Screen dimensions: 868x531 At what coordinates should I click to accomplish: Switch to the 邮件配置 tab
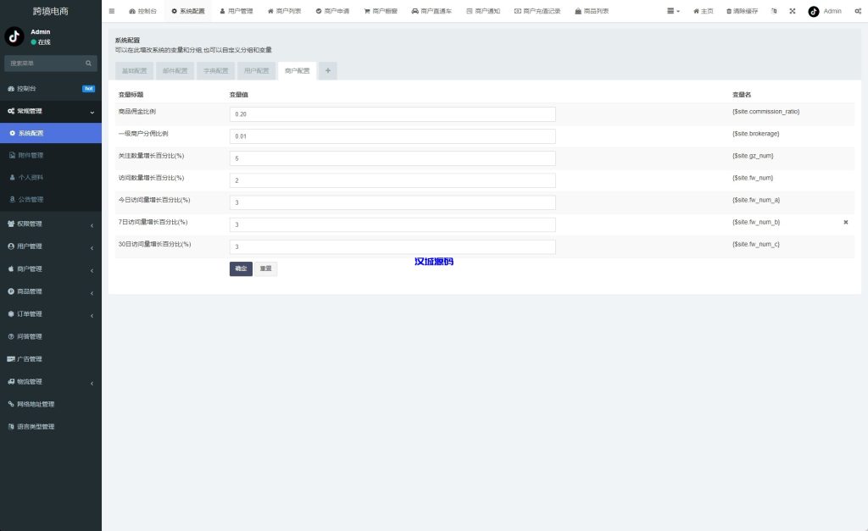click(175, 71)
